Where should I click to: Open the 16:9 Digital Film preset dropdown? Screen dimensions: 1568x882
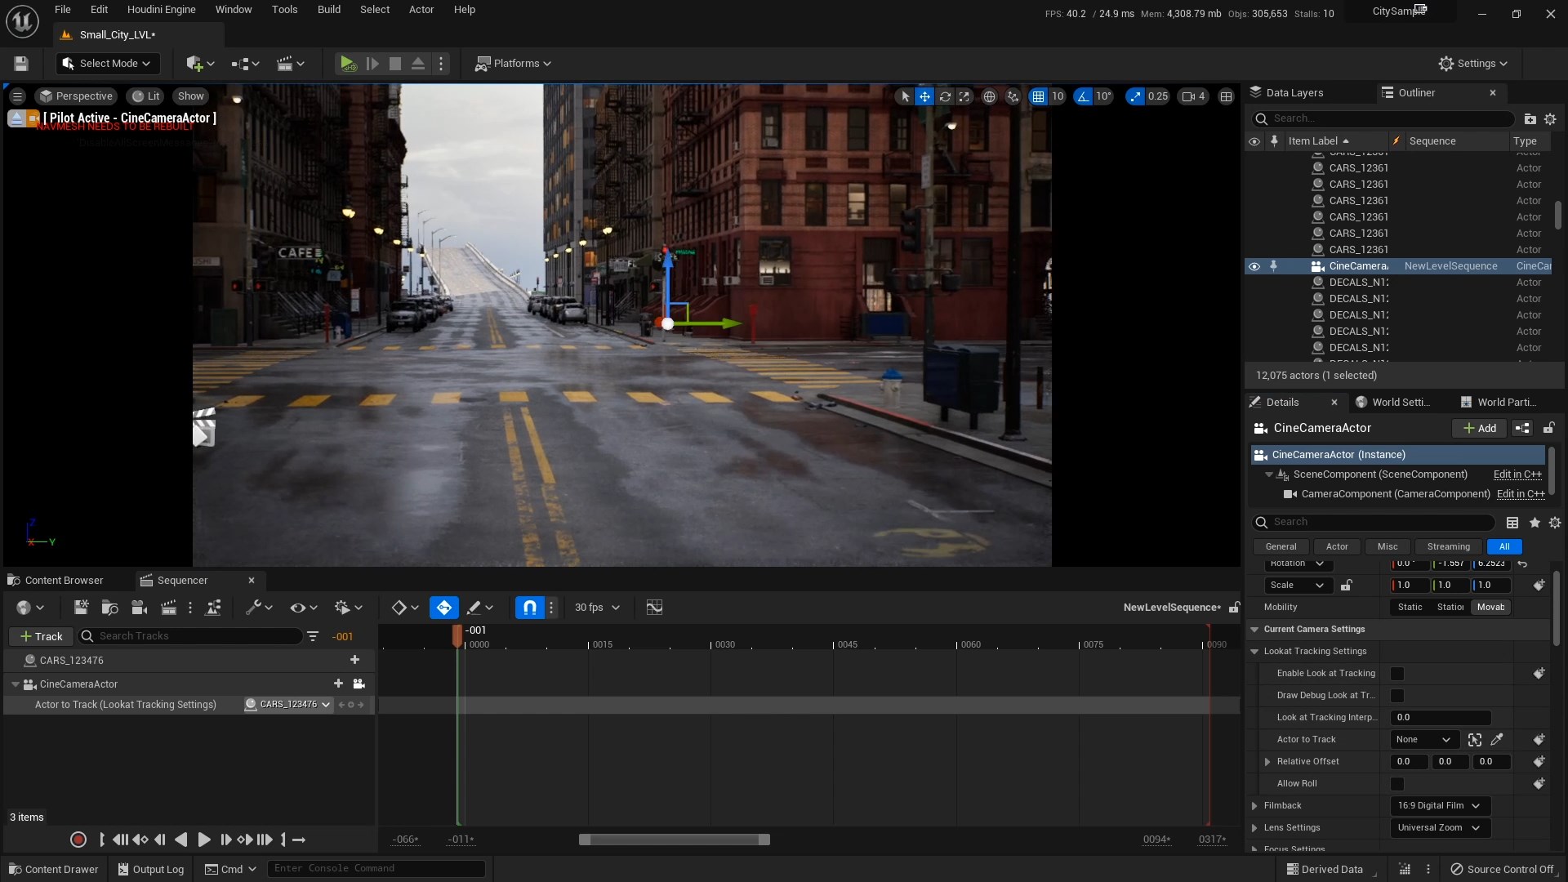1440,806
